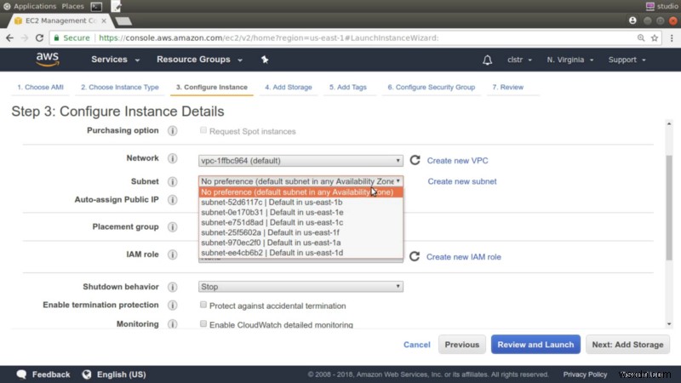Open the notifications bell icon
Image resolution: width=681 pixels, height=383 pixels.
[x=487, y=60]
